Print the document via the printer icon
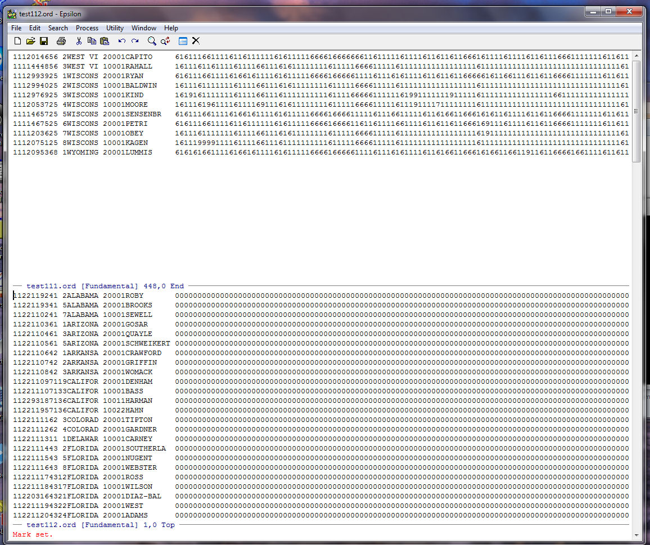The width and height of the screenshot is (650, 545). click(x=61, y=41)
